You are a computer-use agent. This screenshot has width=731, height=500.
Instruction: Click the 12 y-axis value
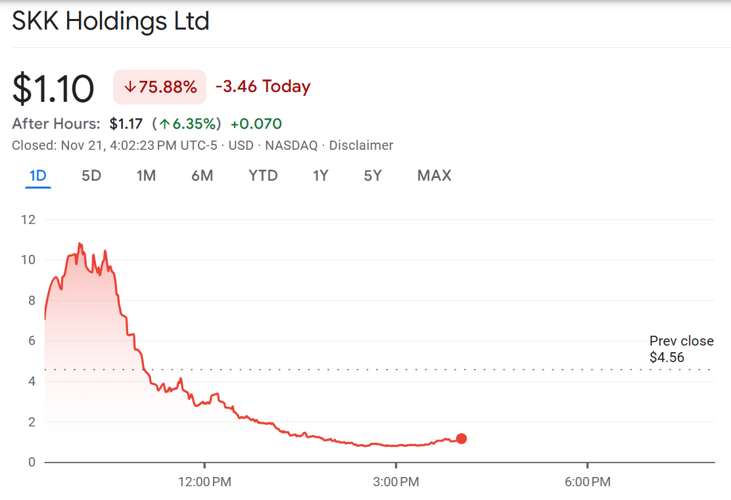pos(28,219)
